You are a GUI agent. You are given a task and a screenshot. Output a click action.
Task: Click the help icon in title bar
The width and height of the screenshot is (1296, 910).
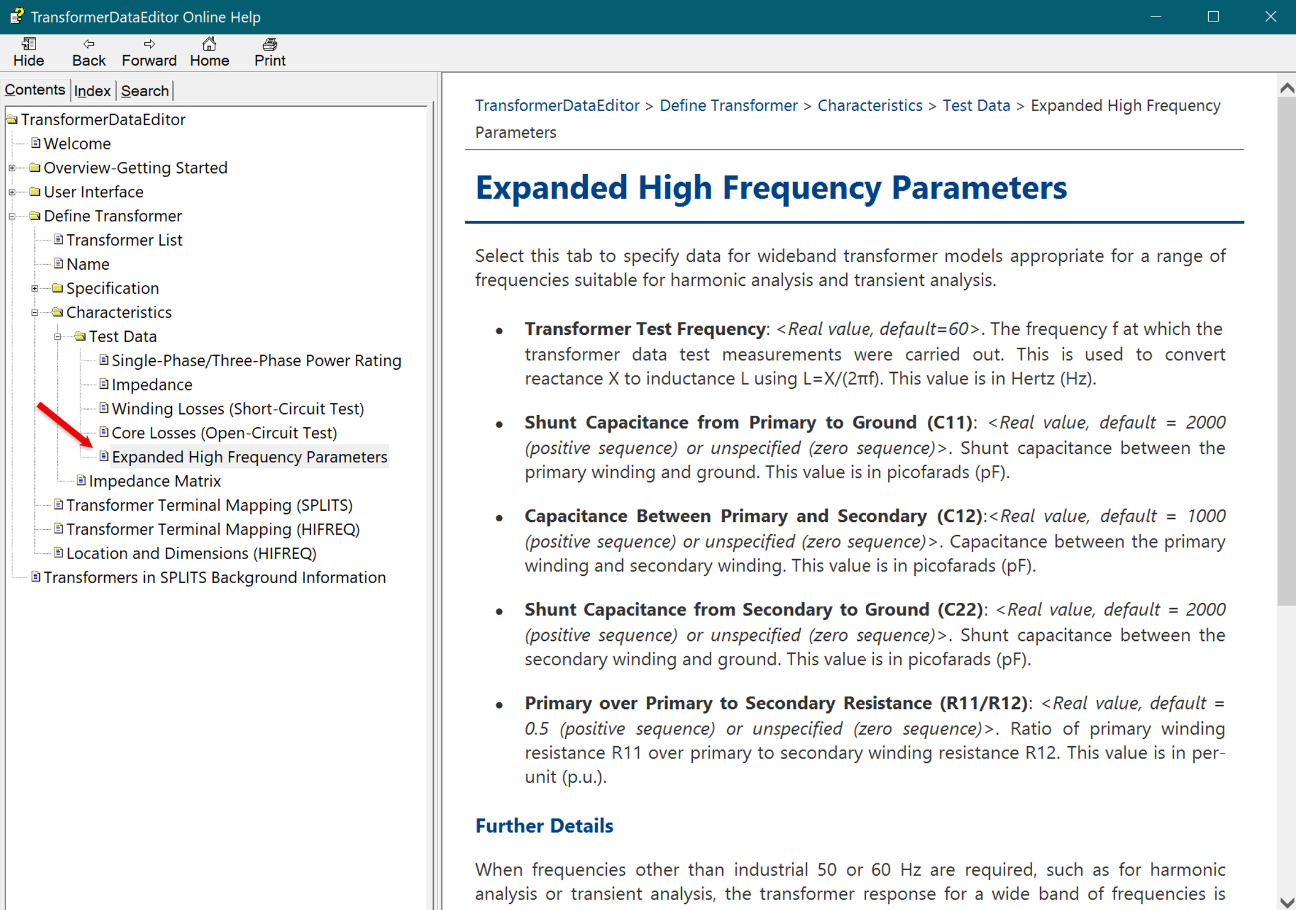pyautogui.click(x=16, y=17)
